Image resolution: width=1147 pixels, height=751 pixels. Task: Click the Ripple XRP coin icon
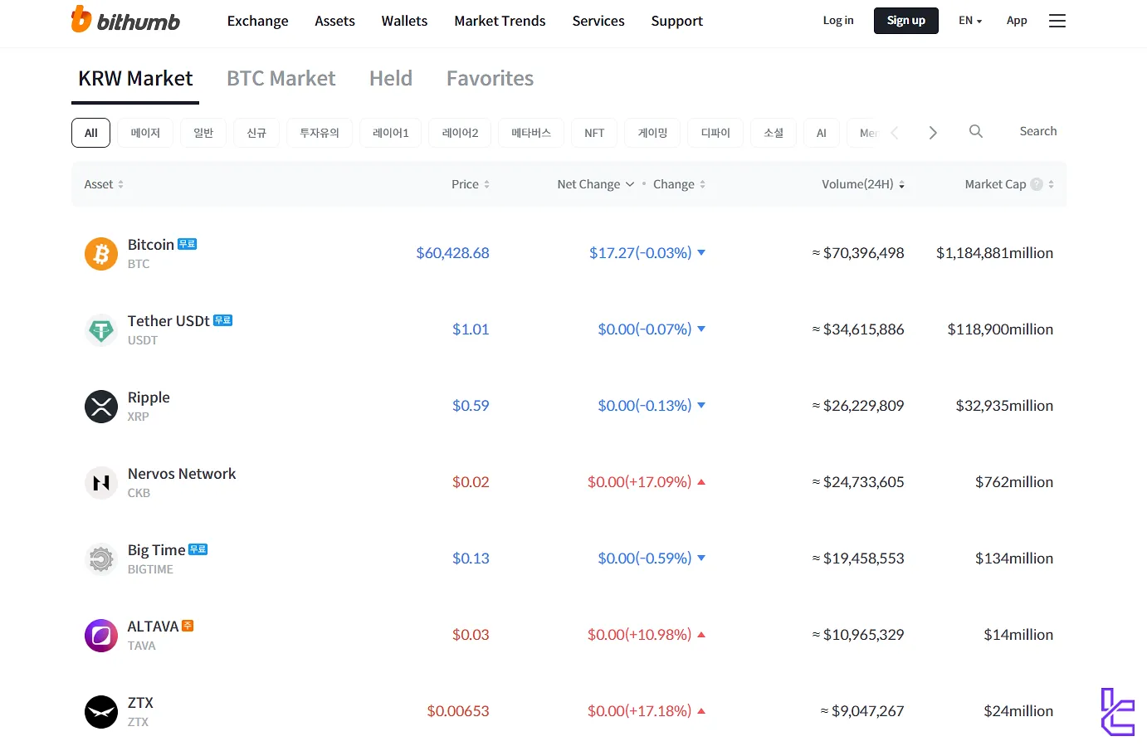tap(101, 406)
